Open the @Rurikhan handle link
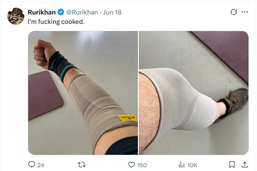257x171 pixels. (x=82, y=12)
